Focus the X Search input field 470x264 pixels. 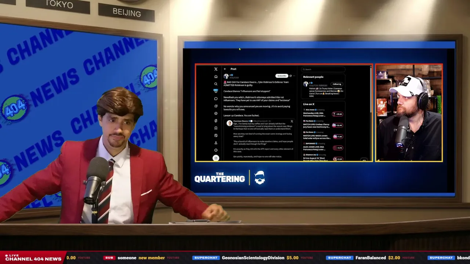[323, 69]
